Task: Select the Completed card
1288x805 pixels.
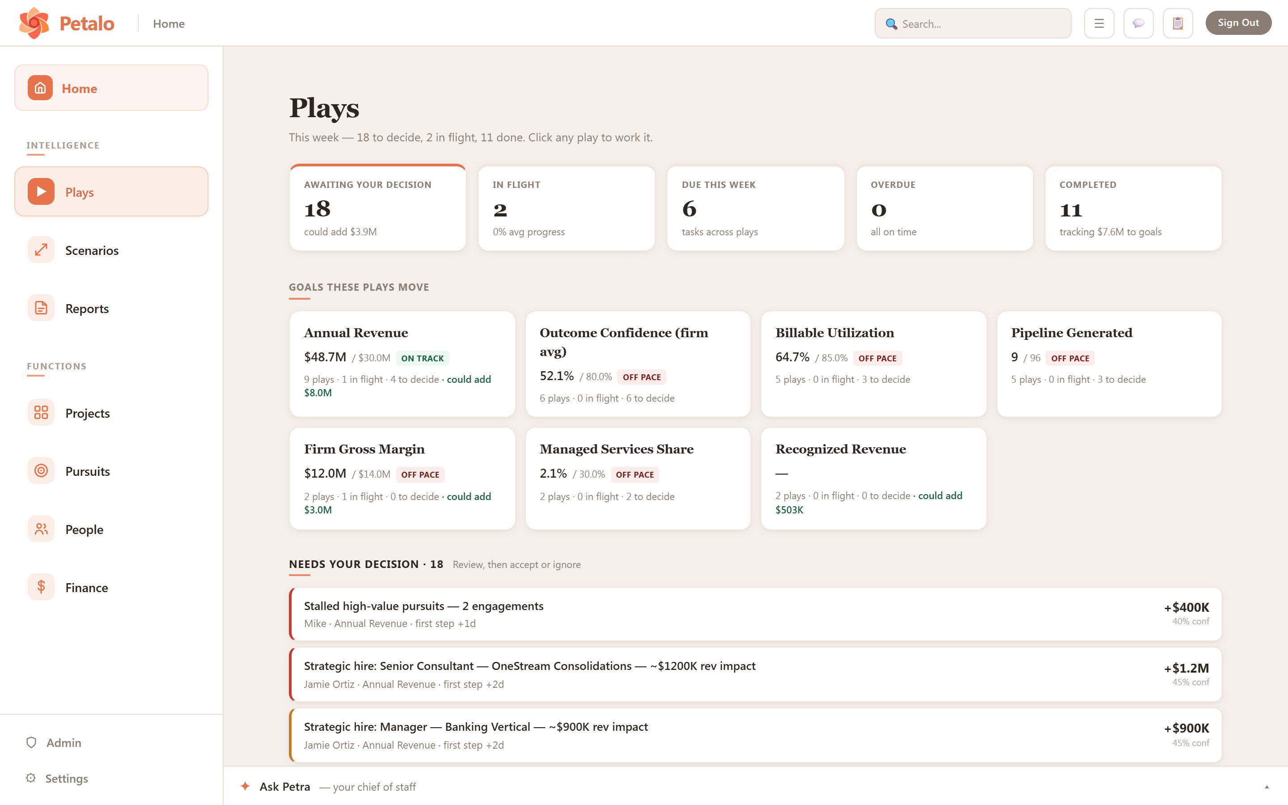Action: [x=1133, y=208]
